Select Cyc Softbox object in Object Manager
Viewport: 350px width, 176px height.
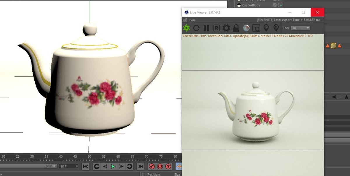[x=251, y=5]
